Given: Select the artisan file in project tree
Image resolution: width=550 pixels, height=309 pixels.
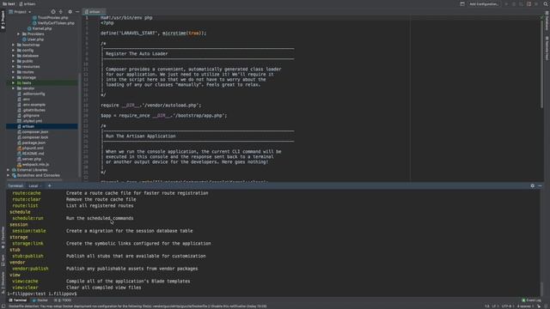Looking at the screenshot, I should (42, 126).
